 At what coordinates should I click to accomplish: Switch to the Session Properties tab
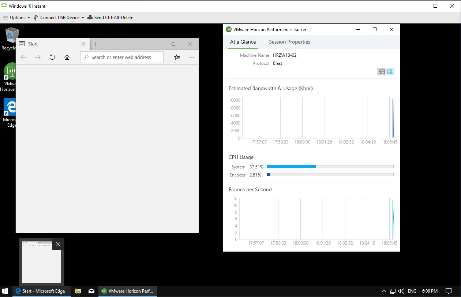289,42
